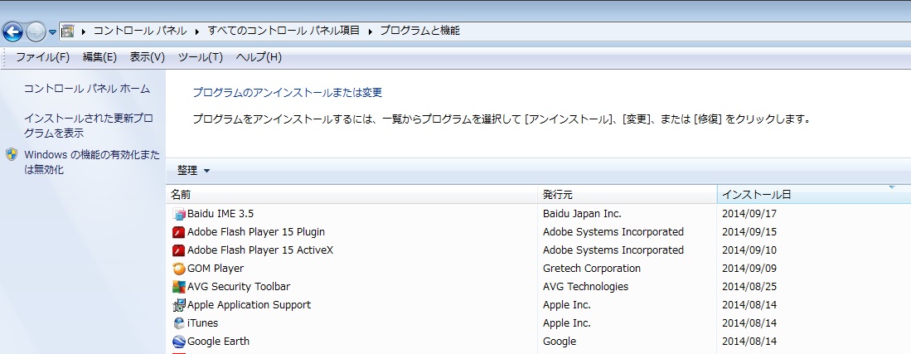Select the Google Earth icon
Image resolution: width=911 pixels, height=354 pixels.
click(x=178, y=342)
